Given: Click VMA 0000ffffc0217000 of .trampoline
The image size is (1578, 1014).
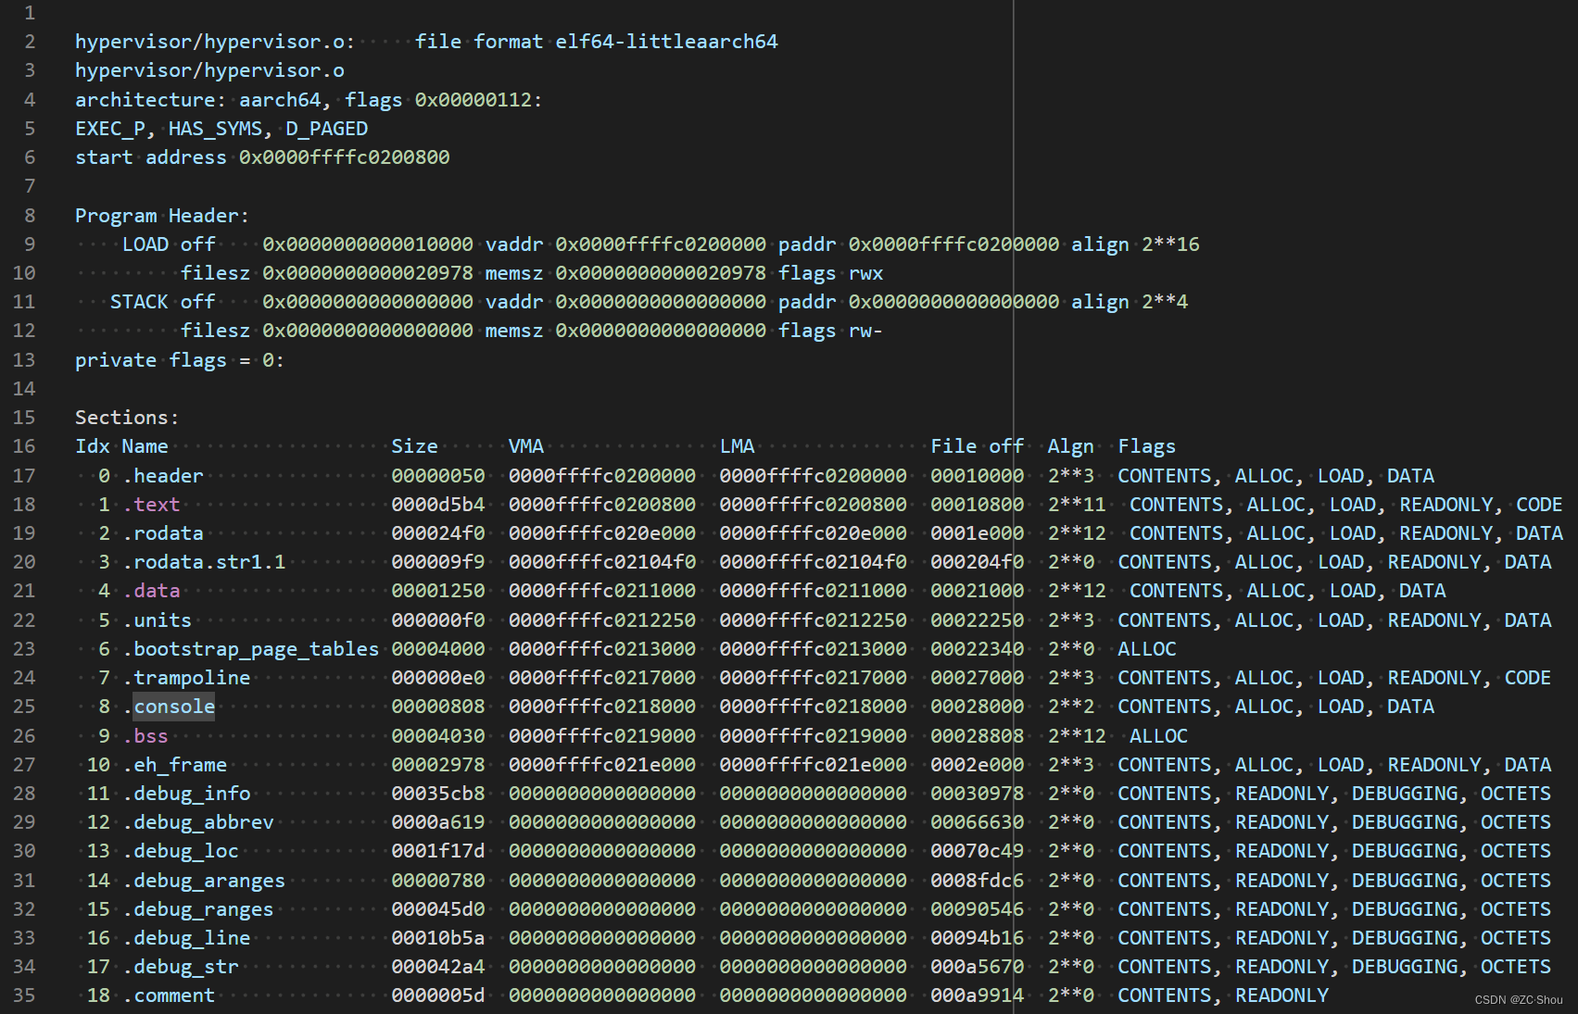Looking at the screenshot, I should [x=601, y=677].
